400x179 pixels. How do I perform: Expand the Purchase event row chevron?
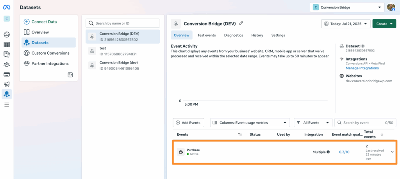point(392,152)
